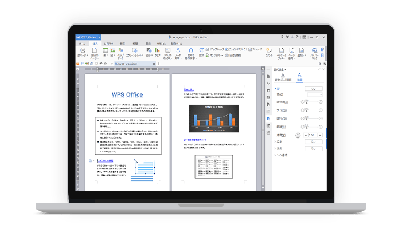Viewport: 402px width, 241px height.
Task: Open the object (オブジェクト) dropdown
Action: [x=214, y=56]
